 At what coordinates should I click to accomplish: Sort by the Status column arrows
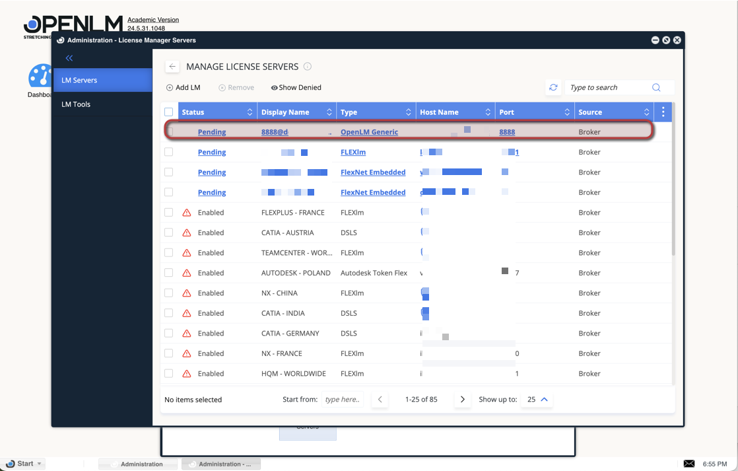pyautogui.click(x=250, y=112)
